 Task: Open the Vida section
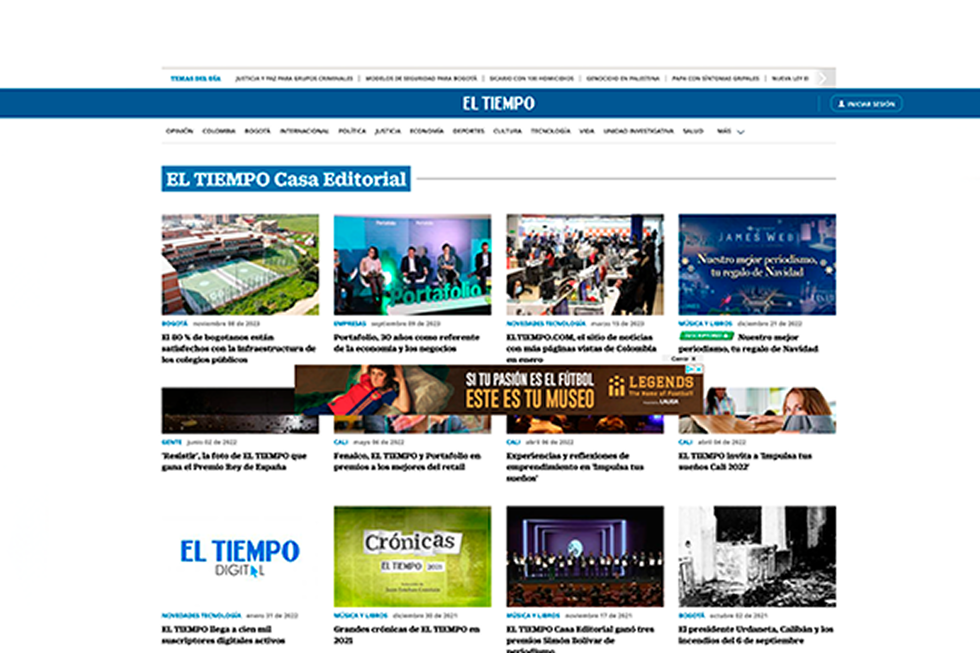pos(586,131)
